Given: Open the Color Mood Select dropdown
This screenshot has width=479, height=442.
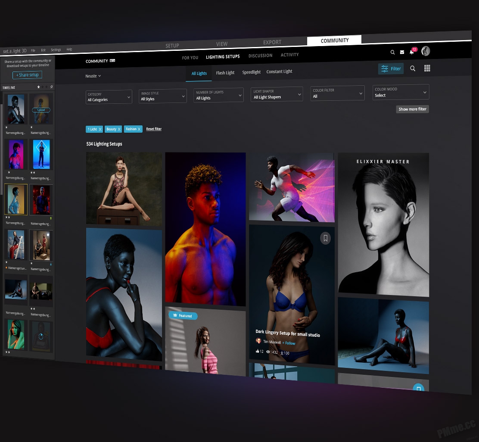Looking at the screenshot, I should point(401,92).
